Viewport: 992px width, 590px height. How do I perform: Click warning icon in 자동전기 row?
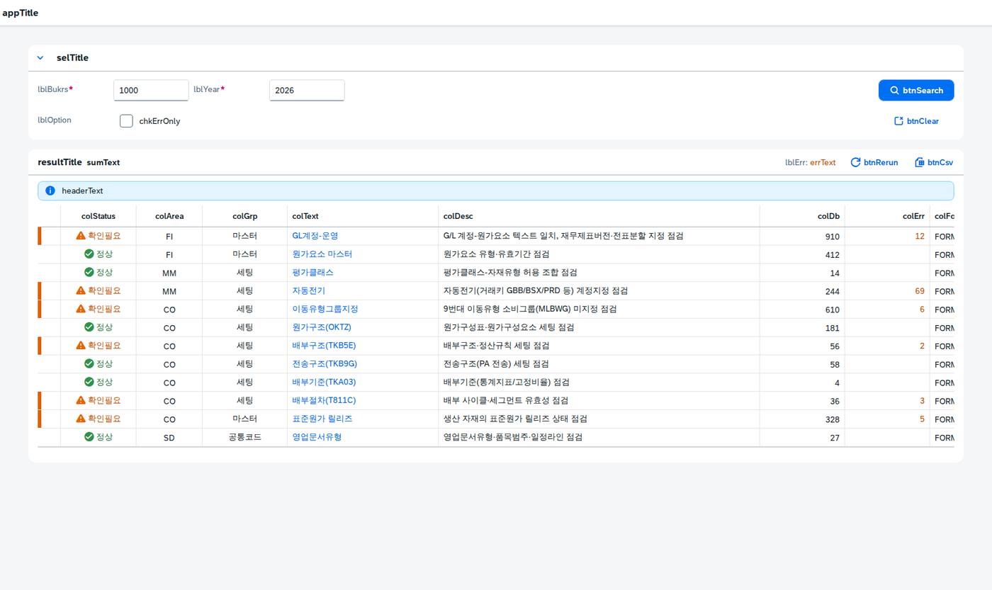[x=81, y=290]
